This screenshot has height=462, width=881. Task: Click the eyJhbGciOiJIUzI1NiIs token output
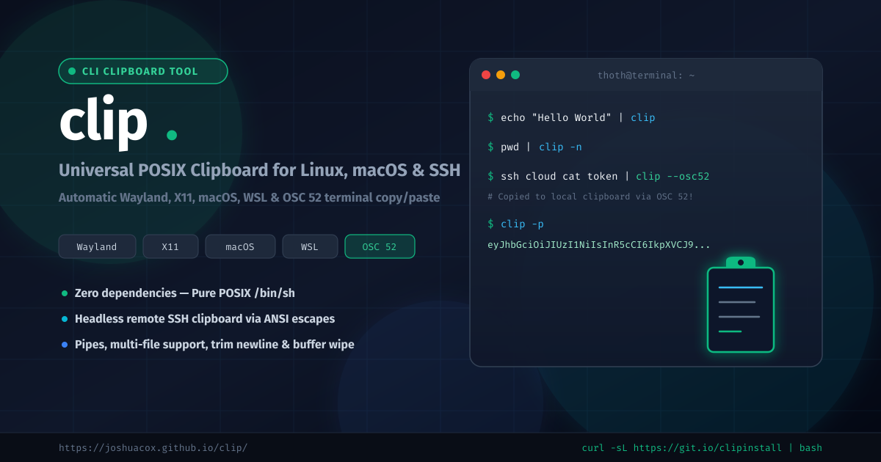599,244
